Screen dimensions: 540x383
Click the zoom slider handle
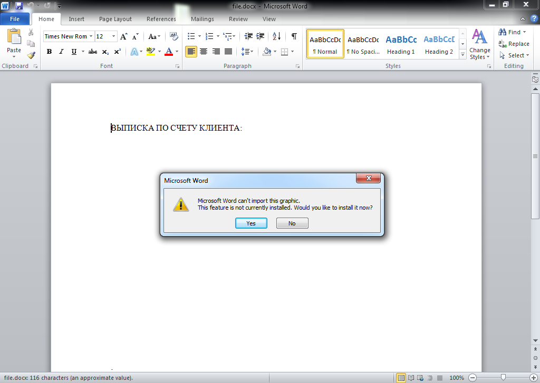click(503, 378)
